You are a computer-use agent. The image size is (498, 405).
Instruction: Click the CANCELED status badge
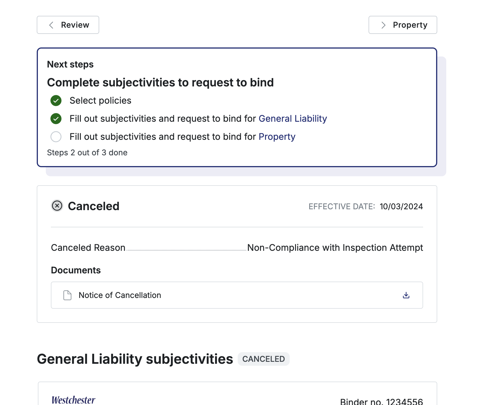coord(263,359)
